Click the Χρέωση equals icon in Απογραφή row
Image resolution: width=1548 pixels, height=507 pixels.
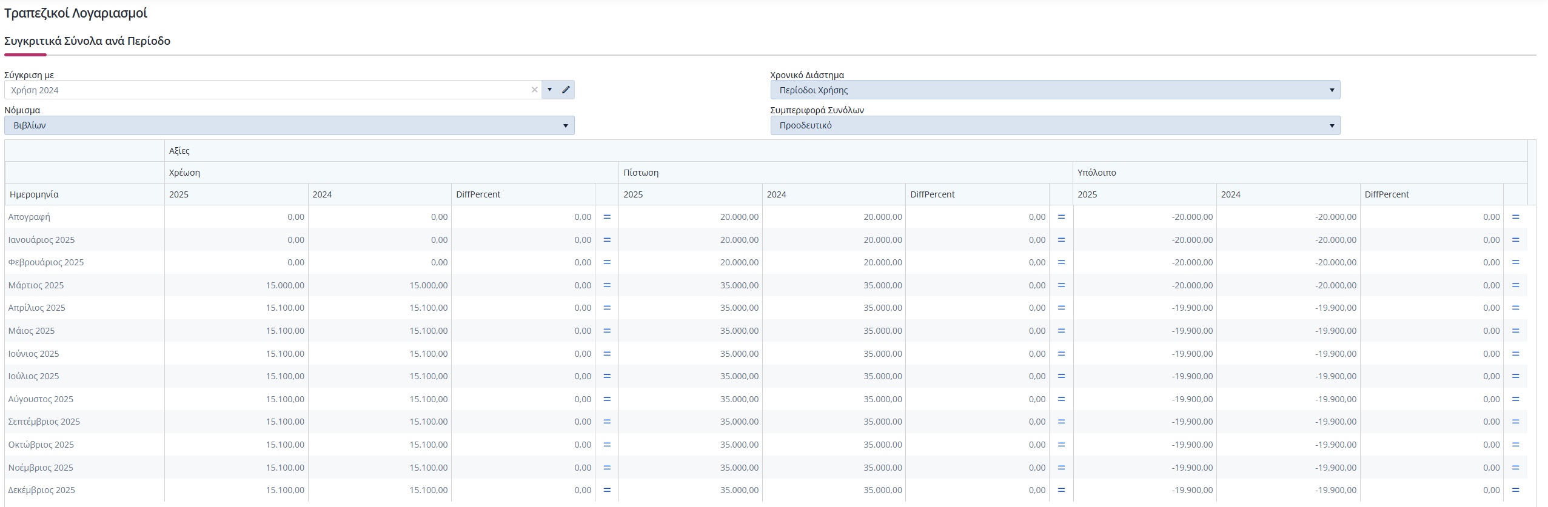607,217
